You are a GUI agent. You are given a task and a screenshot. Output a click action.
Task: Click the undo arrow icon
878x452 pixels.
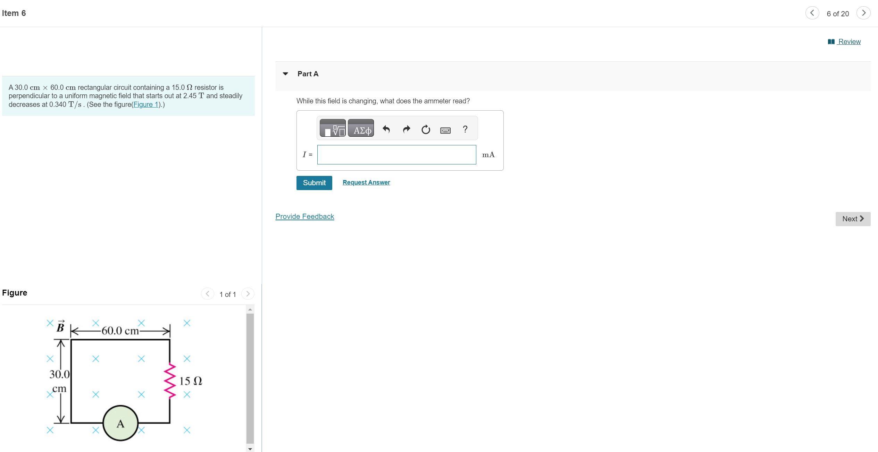coord(386,129)
